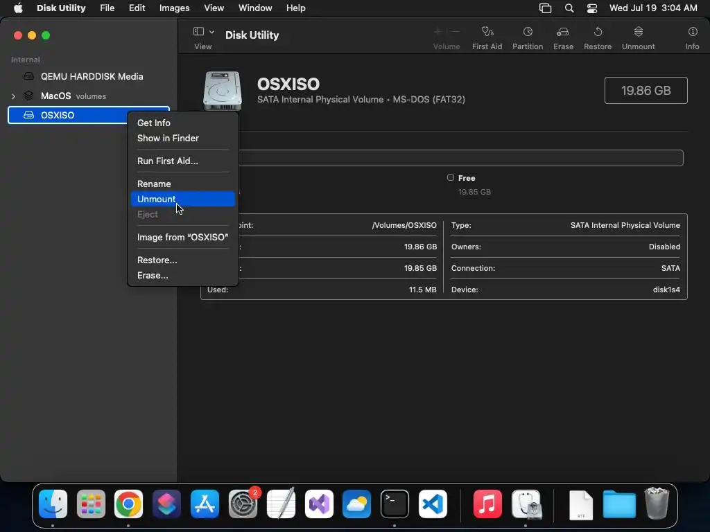This screenshot has width=710, height=532.
Task: Choose Erase… in context menu
Action: pos(183,276)
